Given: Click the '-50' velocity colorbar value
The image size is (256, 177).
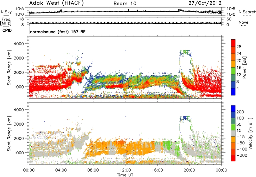Looking at the screenshot, I should [x=241, y=143].
